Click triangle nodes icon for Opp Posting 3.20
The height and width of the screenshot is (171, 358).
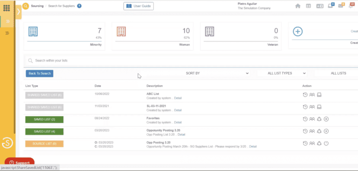click(319, 144)
